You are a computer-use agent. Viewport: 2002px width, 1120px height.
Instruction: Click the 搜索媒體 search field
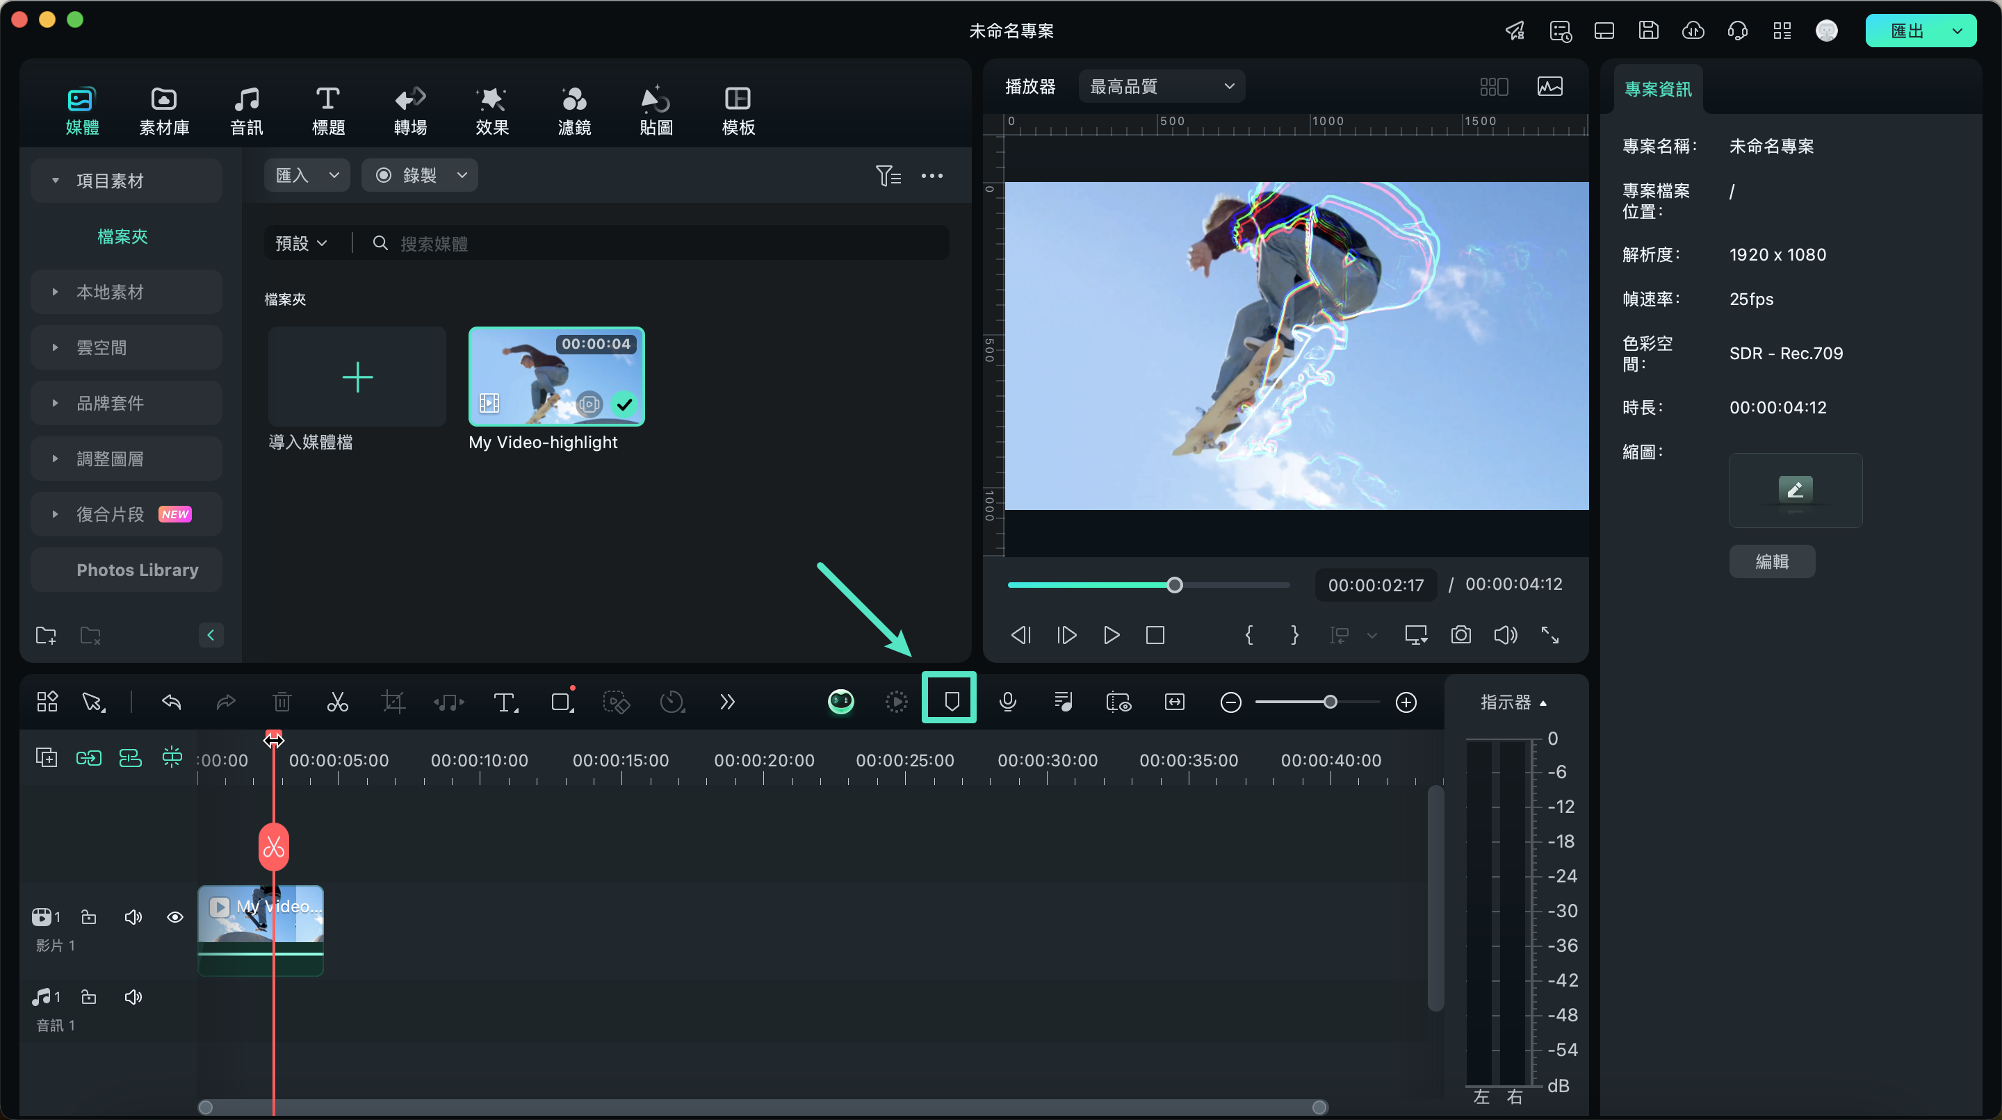(x=658, y=243)
